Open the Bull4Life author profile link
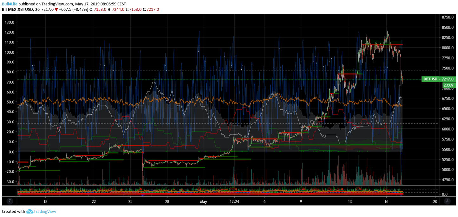 [10, 4]
